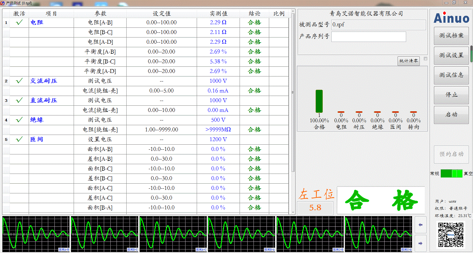Open the 测试档案 panel
This screenshot has width=473, height=253.
tap(451, 36)
